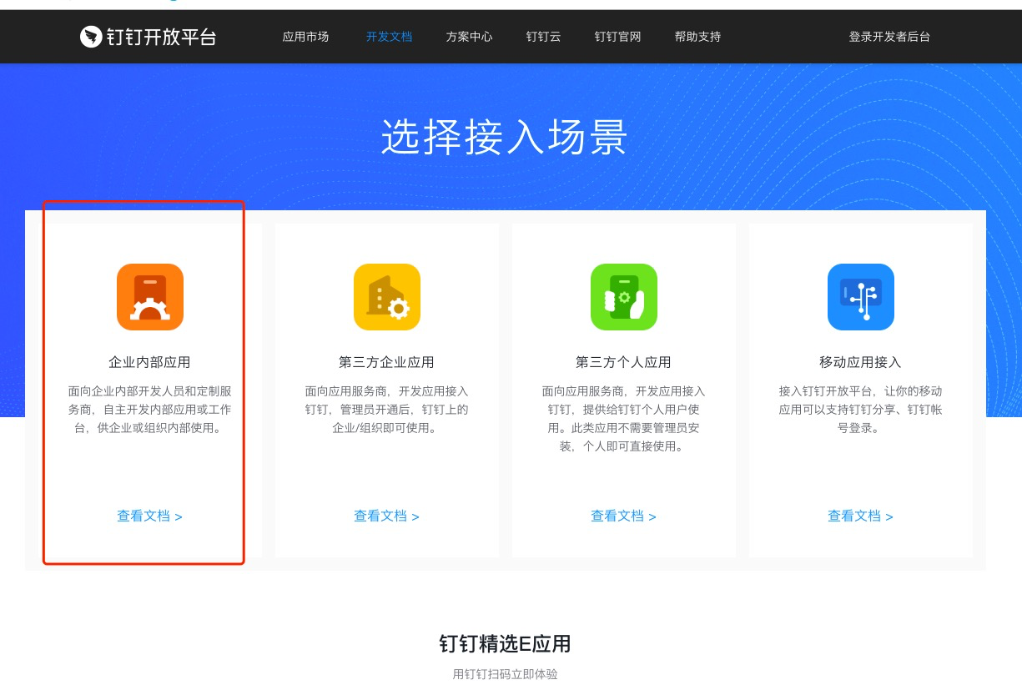Open 查看文档 link under 企业内部应用
Viewport: 1022px width, 695px height.
pos(150,516)
